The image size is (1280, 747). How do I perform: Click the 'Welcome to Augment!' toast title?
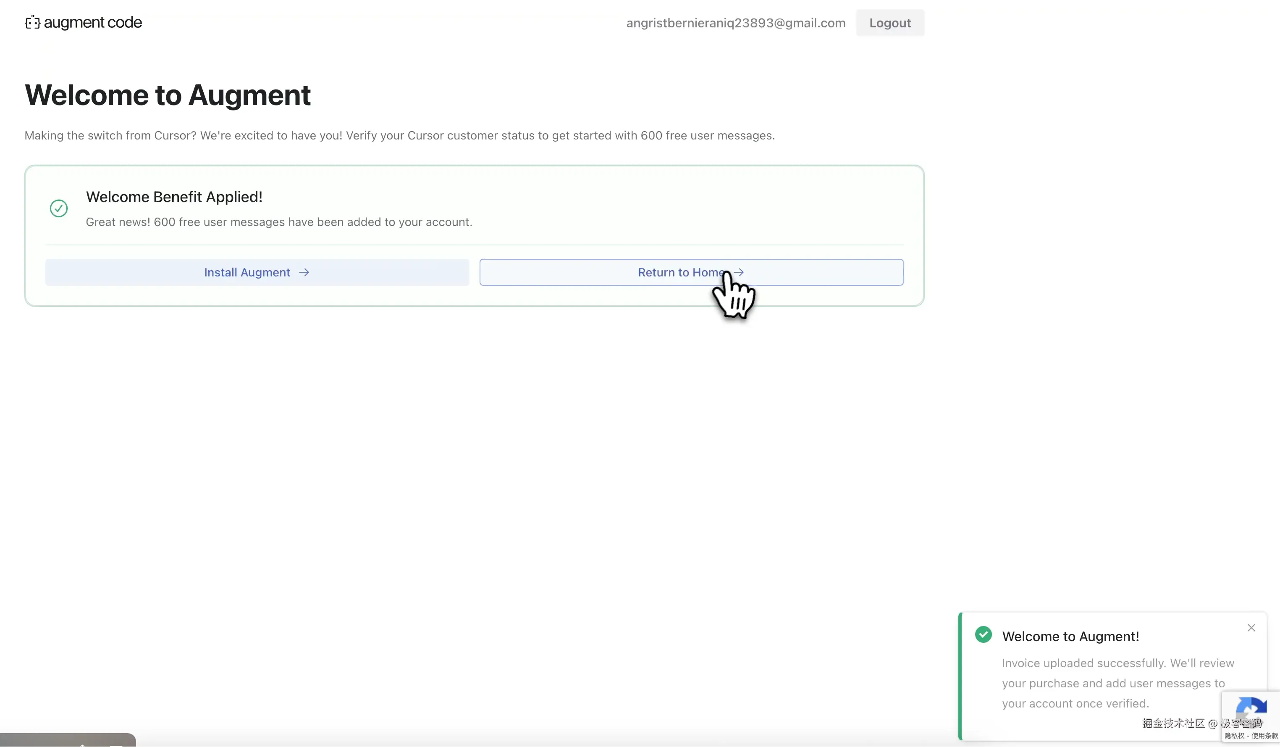pyautogui.click(x=1070, y=636)
